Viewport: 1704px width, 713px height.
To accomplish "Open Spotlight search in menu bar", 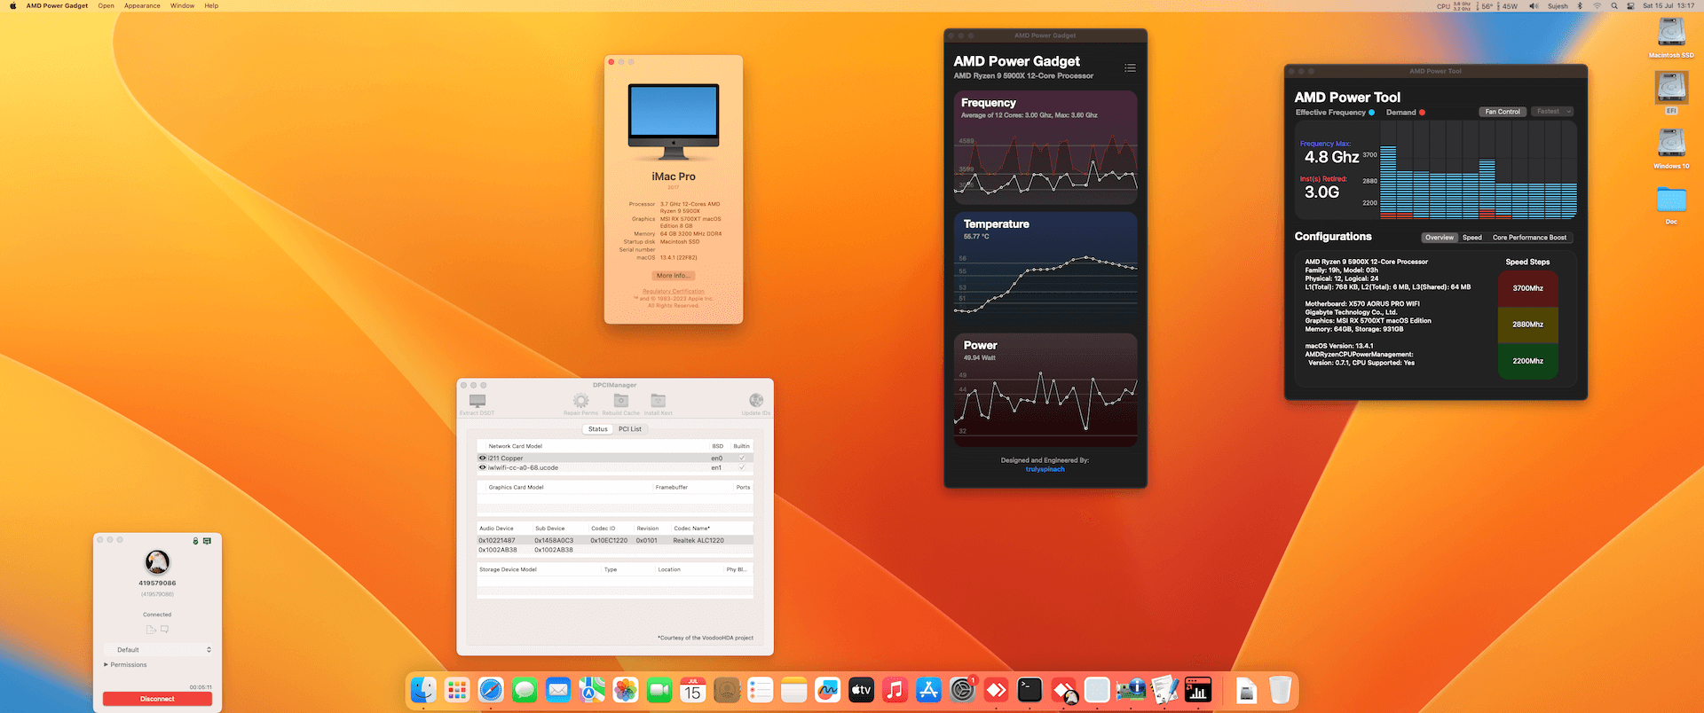I will pyautogui.click(x=1614, y=5).
